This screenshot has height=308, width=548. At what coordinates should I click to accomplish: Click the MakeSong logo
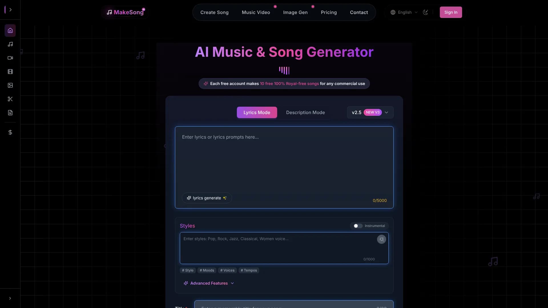coord(125,12)
